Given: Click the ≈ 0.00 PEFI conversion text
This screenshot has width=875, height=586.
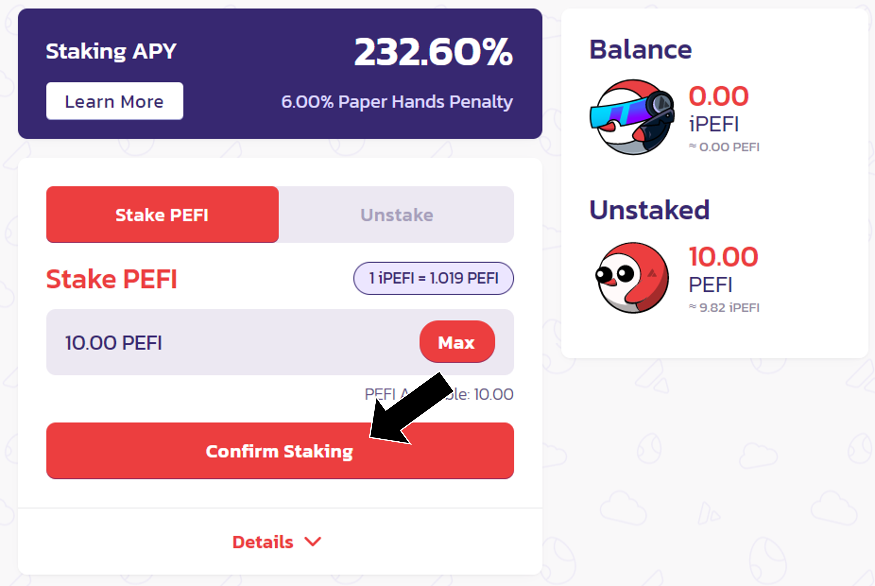Looking at the screenshot, I should click(724, 147).
